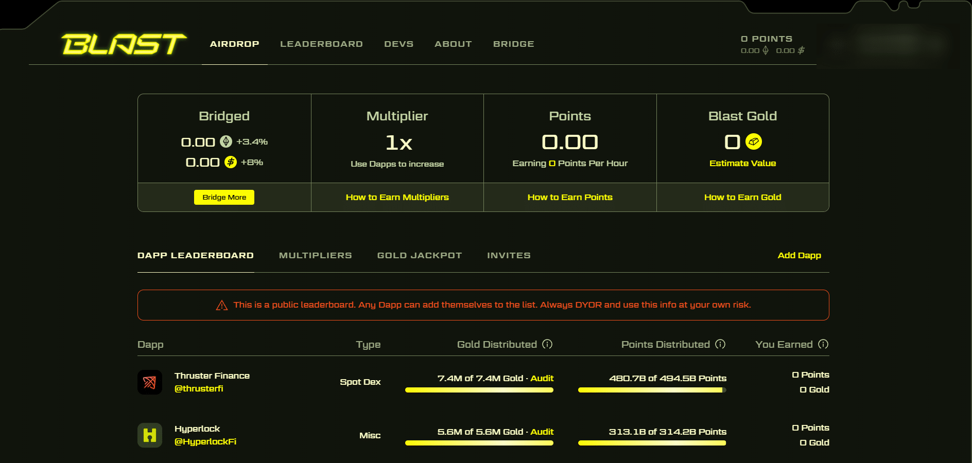Switch to the GOLD JACKPOT tab
The width and height of the screenshot is (972, 463).
point(419,255)
